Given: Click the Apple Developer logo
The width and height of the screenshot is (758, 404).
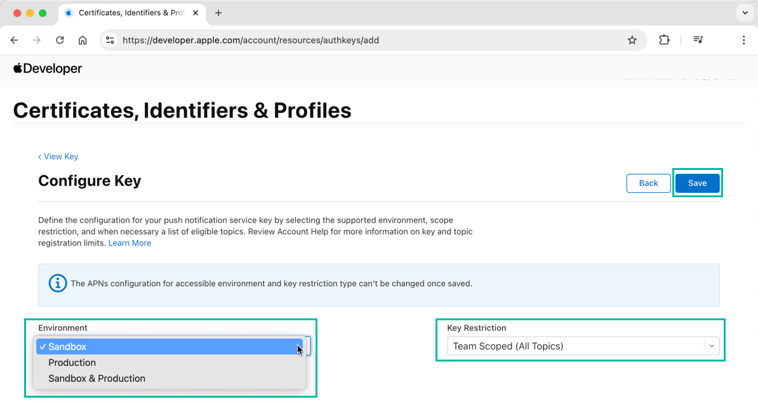Looking at the screenshot, I should point(48,68).
